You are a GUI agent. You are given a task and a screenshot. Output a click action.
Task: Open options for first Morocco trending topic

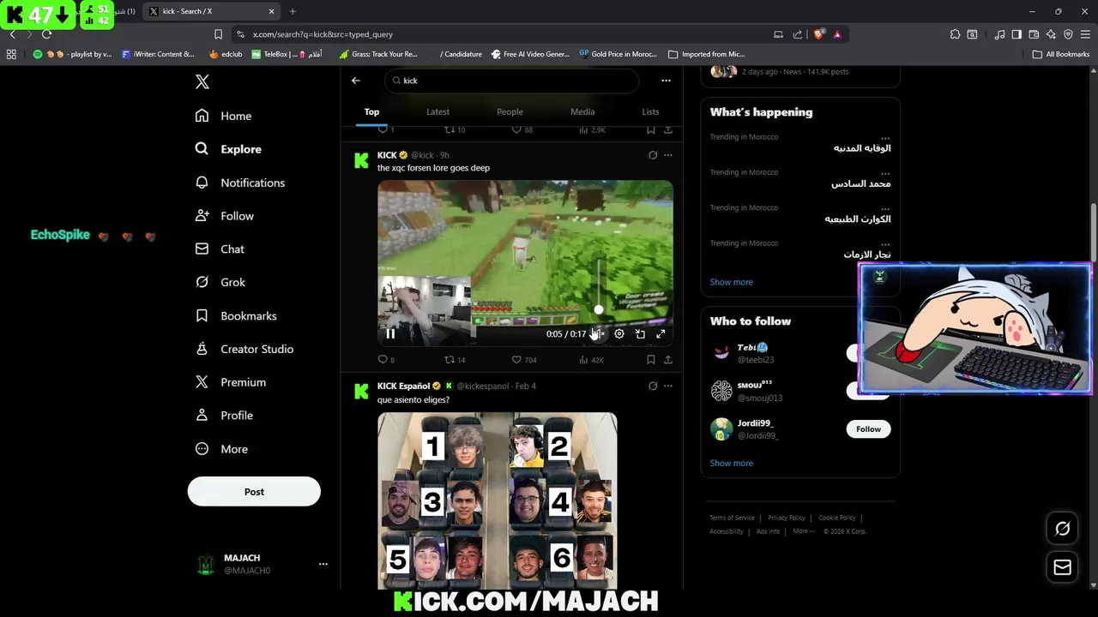(x=885, y=137)
